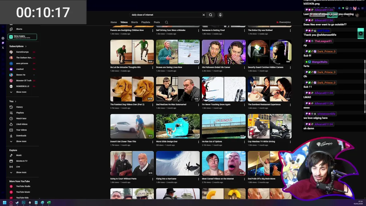Open GameGrumps subscription channel
Screen dimensions: 366x206
click(22, 52)
